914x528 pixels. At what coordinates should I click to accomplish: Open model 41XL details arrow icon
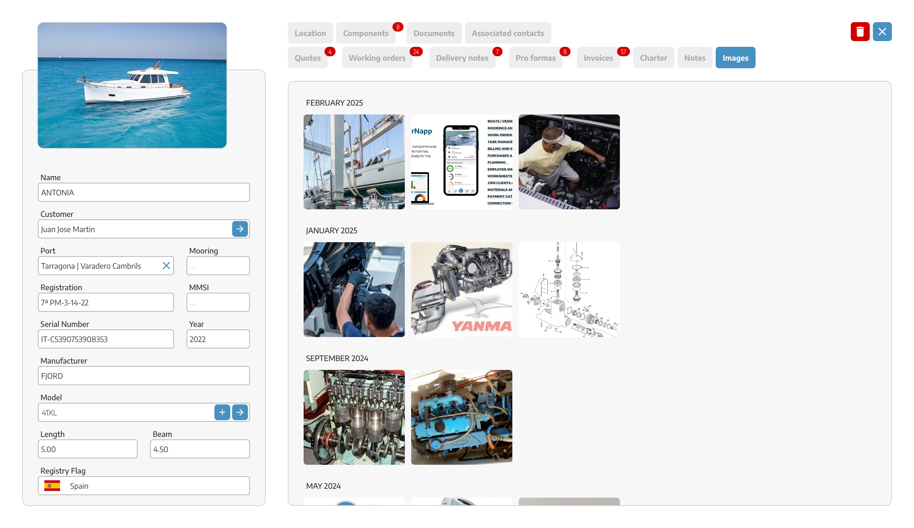[240, 412]
